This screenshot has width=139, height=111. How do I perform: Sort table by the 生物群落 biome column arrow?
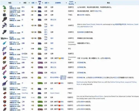click(x=66, y=3)
